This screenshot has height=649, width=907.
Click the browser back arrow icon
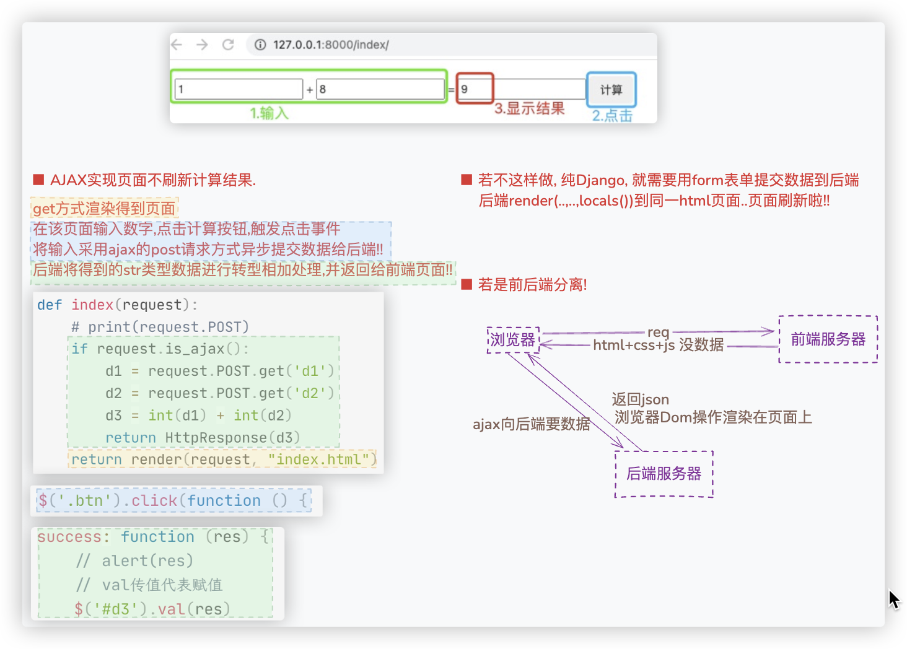pyautogui.click(x=177, y=45)
